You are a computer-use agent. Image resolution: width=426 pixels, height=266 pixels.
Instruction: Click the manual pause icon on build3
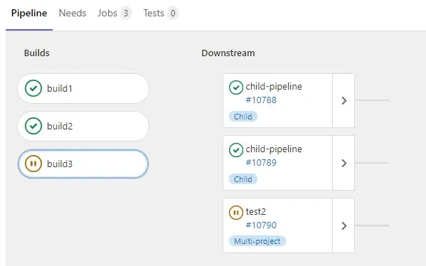click(33, 164)
